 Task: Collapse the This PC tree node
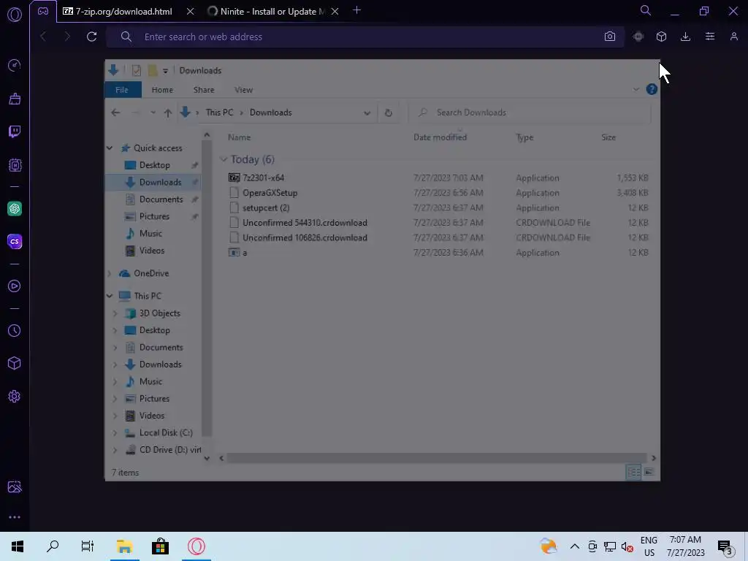(110, 296)
